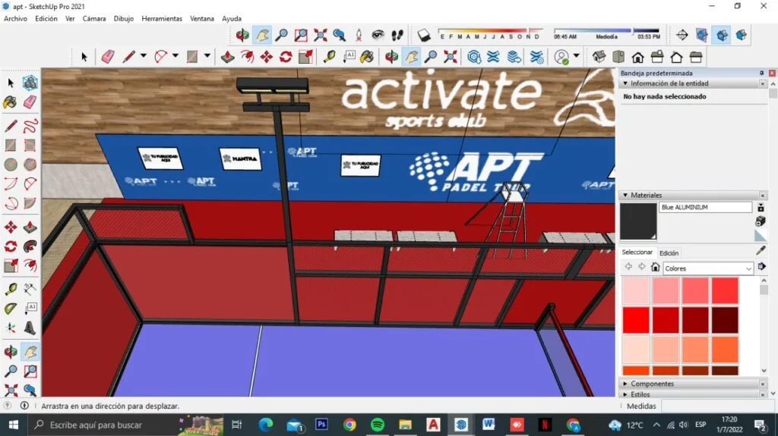Collapse the Materiales panel
Image resolution: width=778 pixels, height=436 pixels.
pyautogui.click(x=625, y=195)
